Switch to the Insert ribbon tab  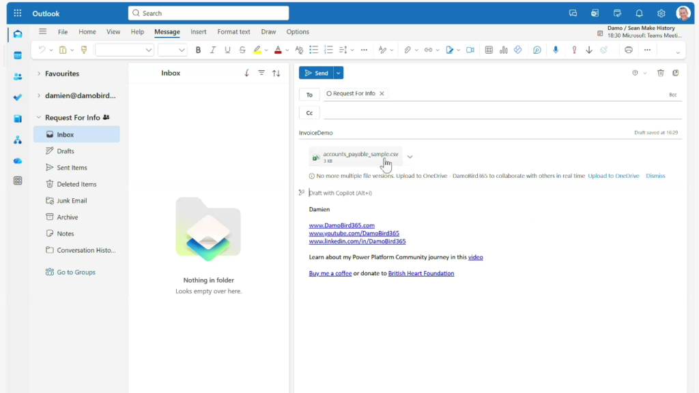[199, 32]
